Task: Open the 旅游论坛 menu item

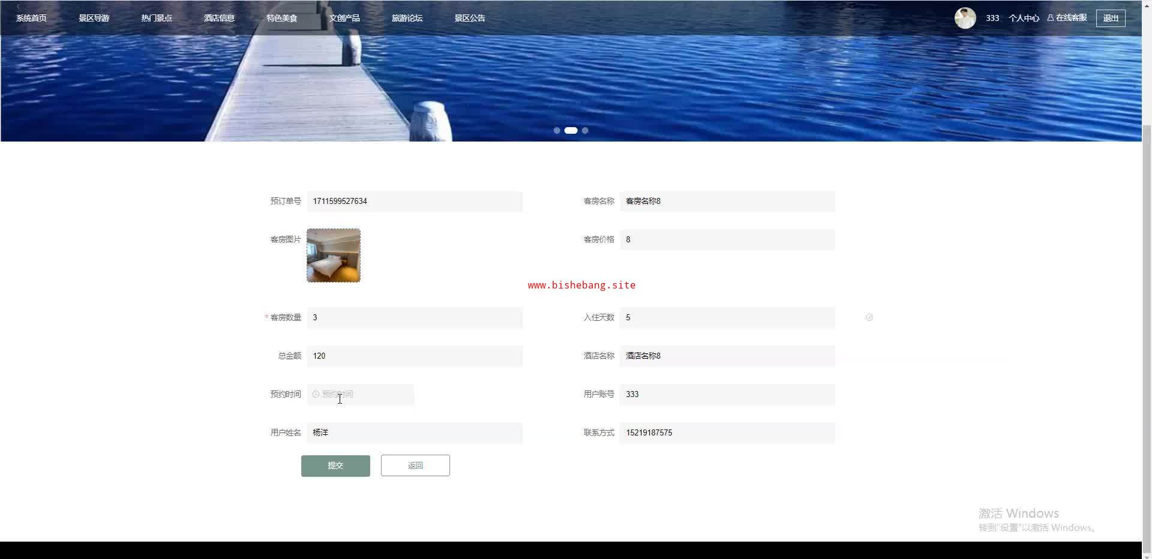Action: [x=407, y=18]
